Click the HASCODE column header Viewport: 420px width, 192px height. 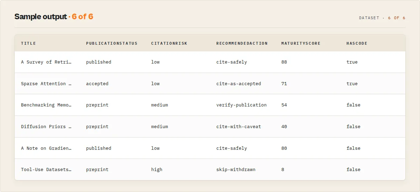click(x=357, y=43)
